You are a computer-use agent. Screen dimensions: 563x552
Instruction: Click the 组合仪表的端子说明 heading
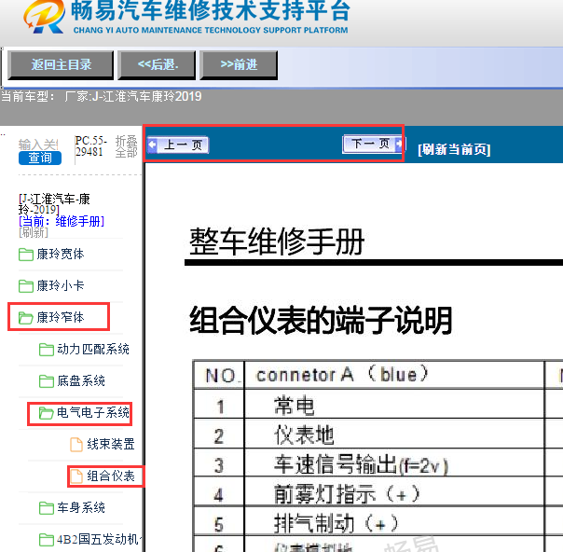(x=321, y=320)
